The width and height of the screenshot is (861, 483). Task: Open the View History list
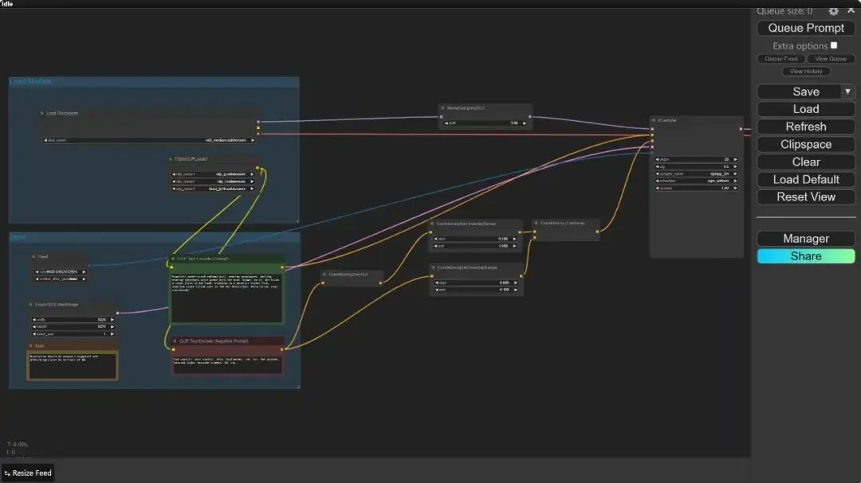point(806,72)
